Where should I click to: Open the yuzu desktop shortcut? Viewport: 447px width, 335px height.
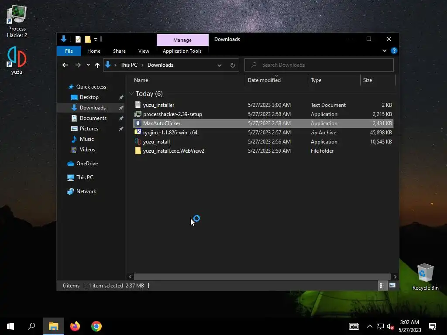(17, 60)
